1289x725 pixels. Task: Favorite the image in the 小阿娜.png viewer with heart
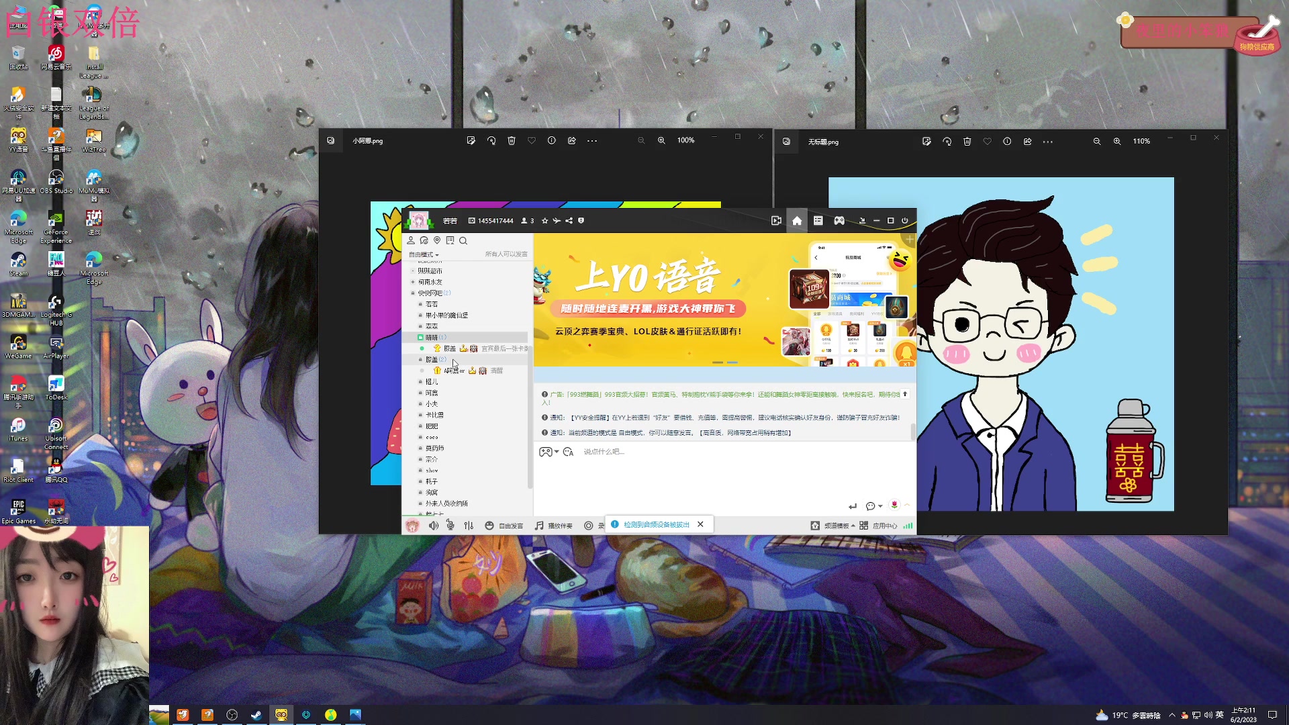pos(532,141)
